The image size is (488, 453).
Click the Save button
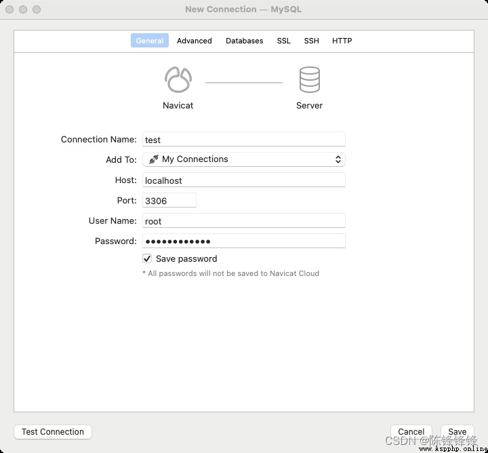457,432
